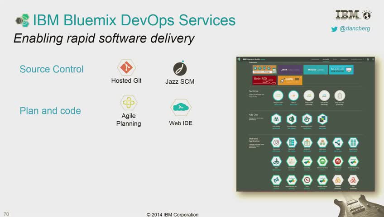Click the Hosted Git icon
Image resolution: width=384 pixels, height=217 pixels.
click(126, 67)
